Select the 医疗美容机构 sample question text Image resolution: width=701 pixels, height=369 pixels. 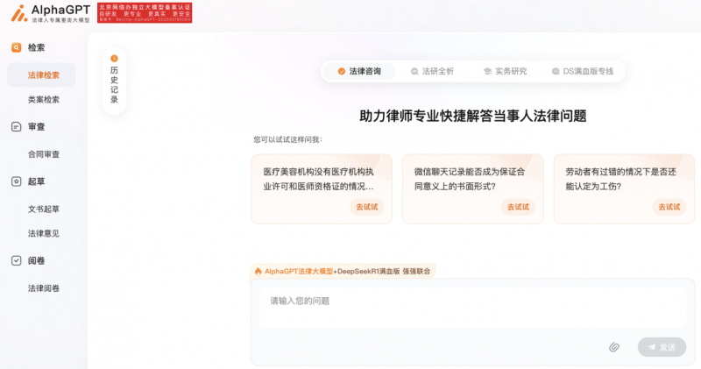pyautogui.click(x=318, y=179)
